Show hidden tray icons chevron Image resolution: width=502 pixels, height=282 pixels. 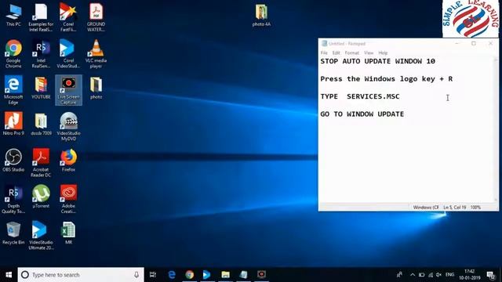(x=413, y=275)
